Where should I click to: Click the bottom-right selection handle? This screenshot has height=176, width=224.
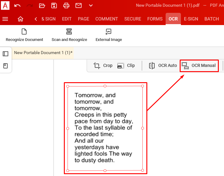click(x=142, y=170)
